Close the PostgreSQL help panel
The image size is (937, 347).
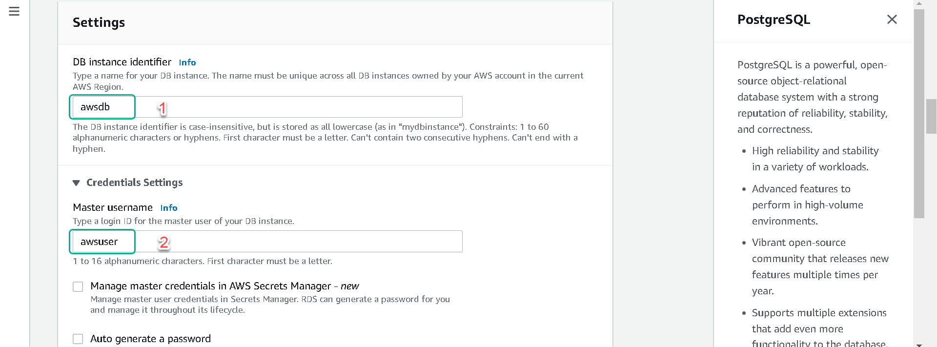[892, 20]
